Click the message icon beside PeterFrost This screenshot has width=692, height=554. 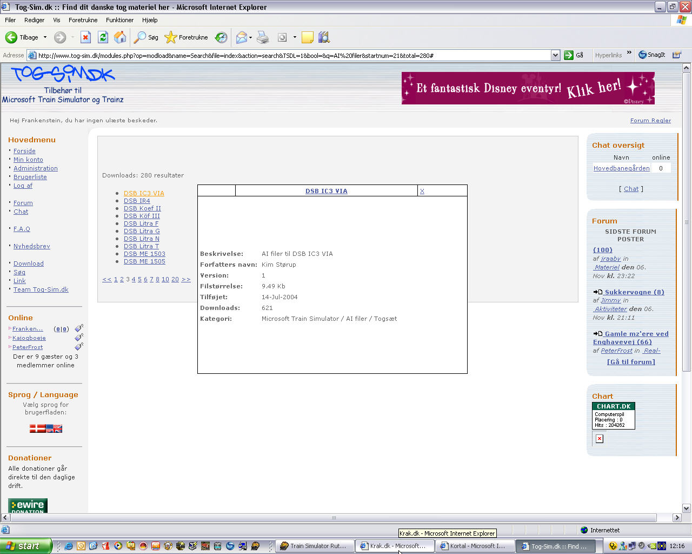tap(79, 347)
